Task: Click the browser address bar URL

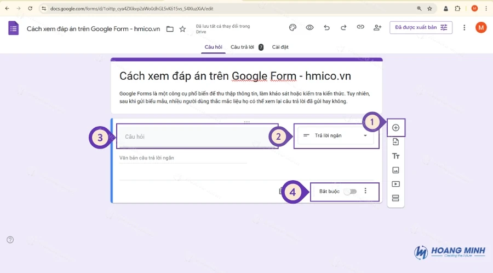Action: click(x=131, y=8)
